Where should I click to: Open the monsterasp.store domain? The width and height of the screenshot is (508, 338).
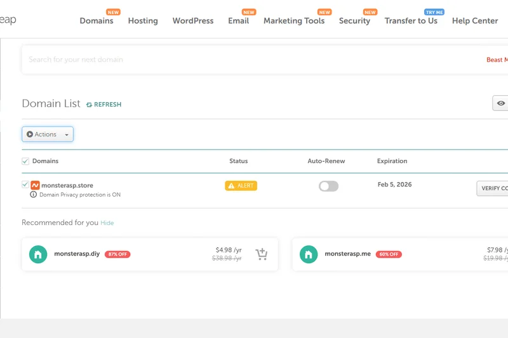pos(67,185)
